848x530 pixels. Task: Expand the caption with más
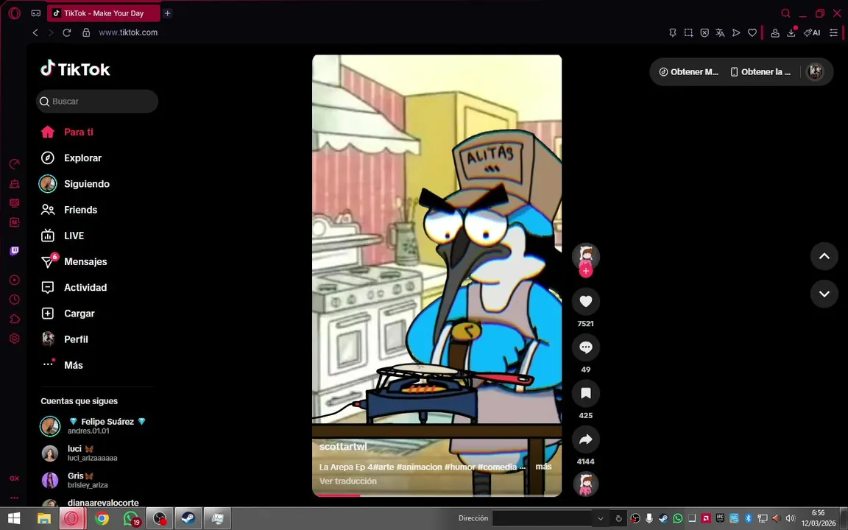pos(543,466)
